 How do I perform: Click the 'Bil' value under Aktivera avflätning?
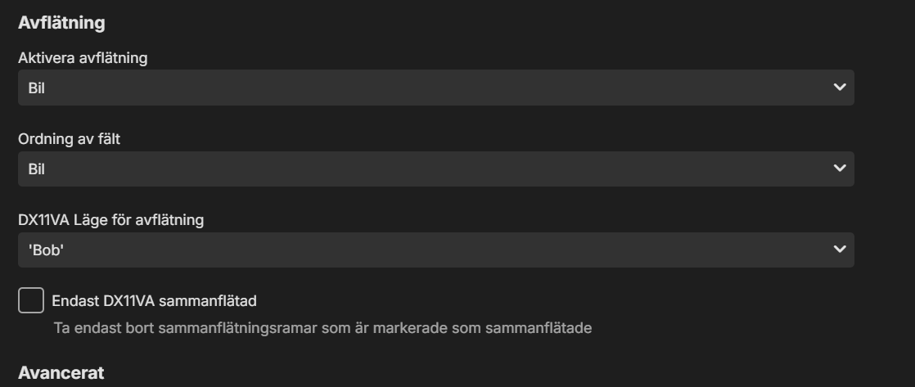click(x=36, y=87)
